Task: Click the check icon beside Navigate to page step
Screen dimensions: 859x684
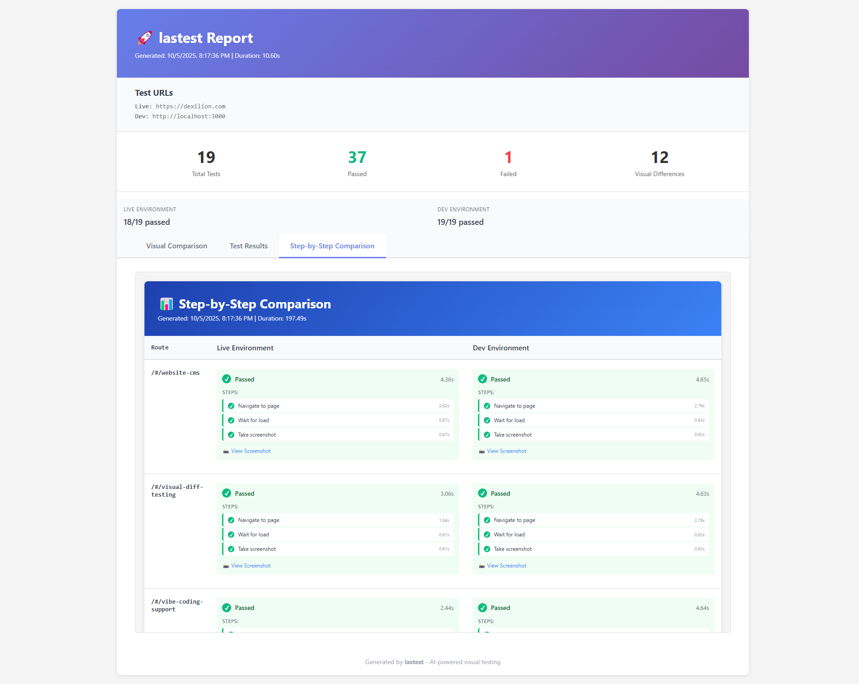Action: pos(231,405)
